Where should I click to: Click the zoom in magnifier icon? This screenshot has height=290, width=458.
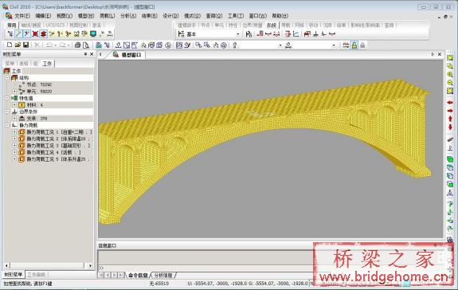pyautogui.click(x=450, y=74)
